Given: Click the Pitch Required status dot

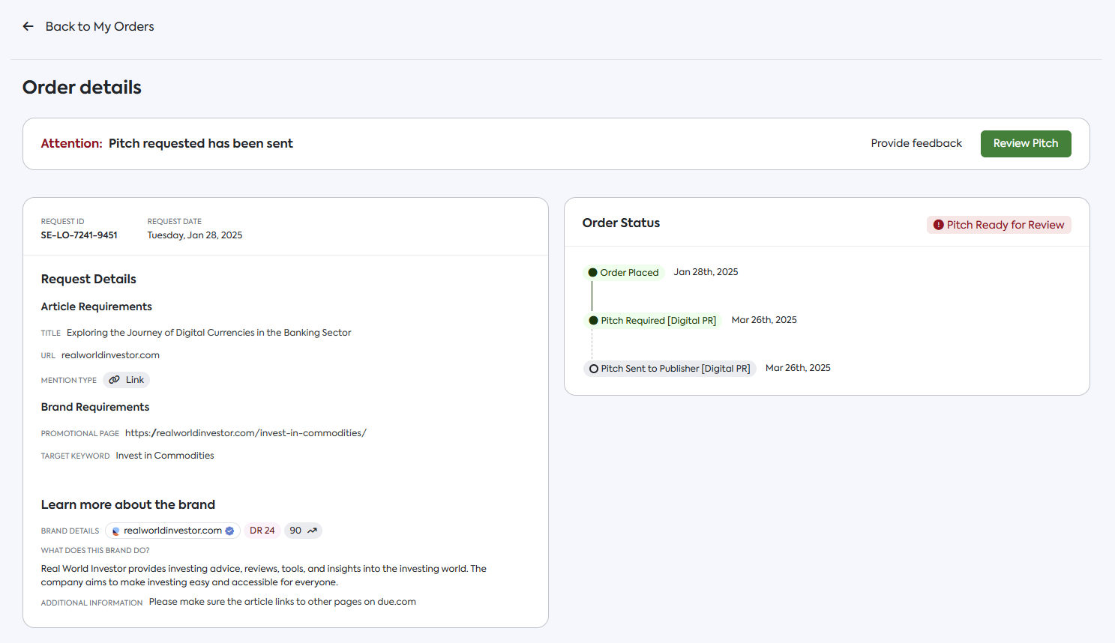Looking at the screenshot, I should [593, 321].
